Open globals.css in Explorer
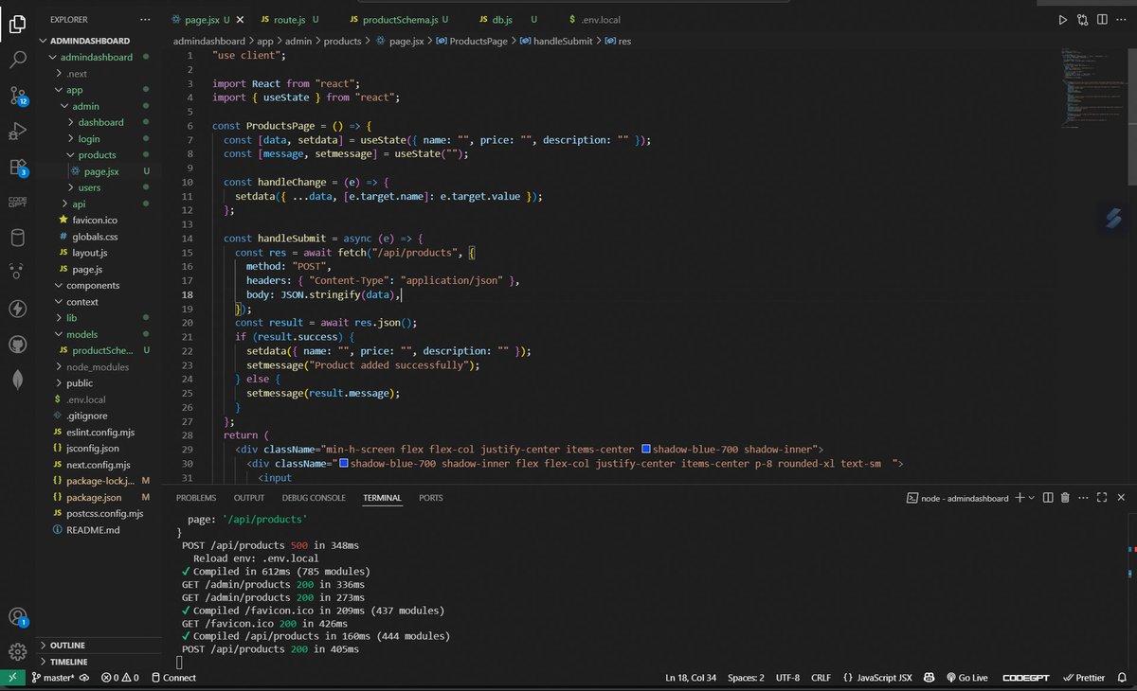Viewport: 1137px width, 691px height. 94,237
